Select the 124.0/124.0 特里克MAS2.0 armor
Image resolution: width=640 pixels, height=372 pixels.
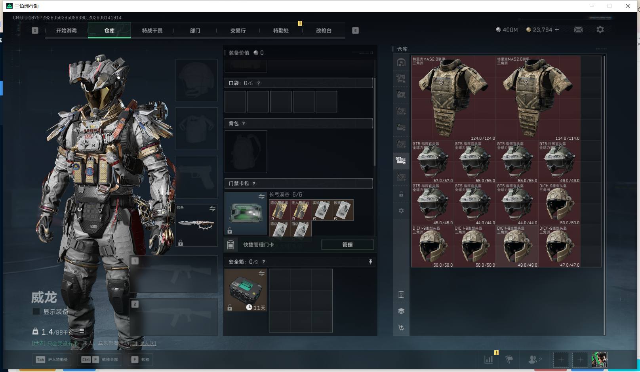tap(453, 99)
